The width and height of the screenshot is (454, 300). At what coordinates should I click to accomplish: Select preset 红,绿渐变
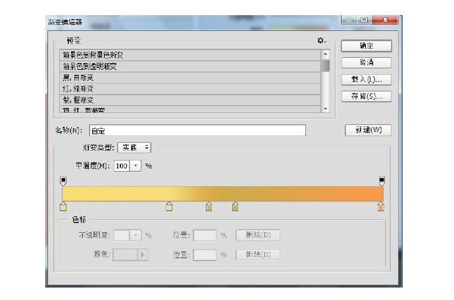point(190,89)
